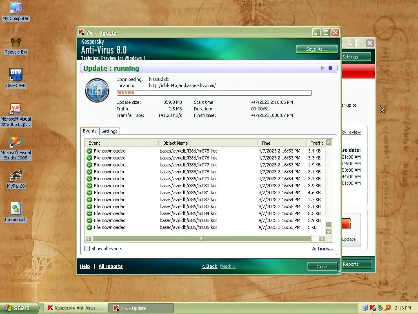Click the Kaspersky logo in Update title bar
The height and width of the screenshot is (314, 418).
click(x=81, y=33)
